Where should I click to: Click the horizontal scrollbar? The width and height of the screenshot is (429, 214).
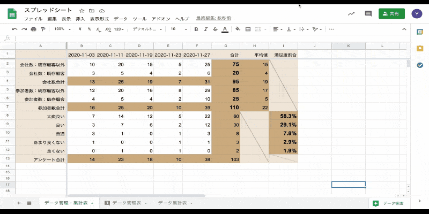pos(136,195)
